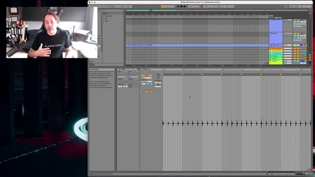Open the Master track output chooser

point(287,61)
